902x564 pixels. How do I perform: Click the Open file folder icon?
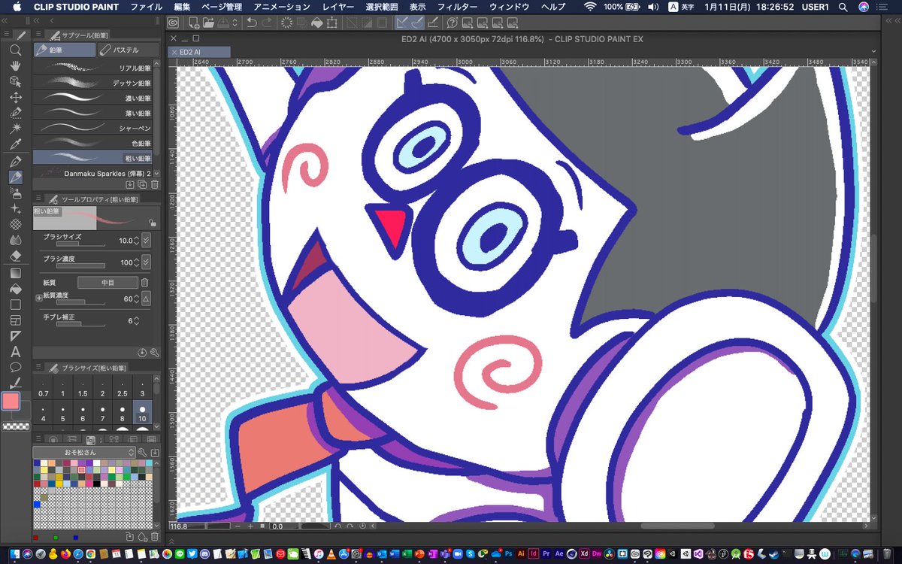tap(210, 23)
